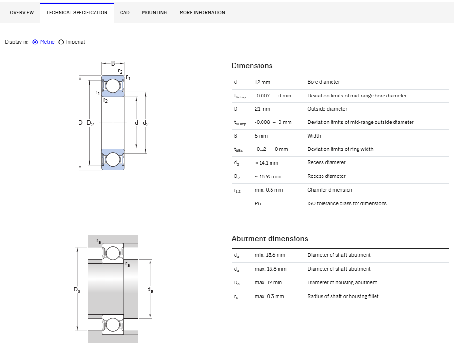
Task: Click the ISO tolerance class P6 row
Action: click(340, 203)
